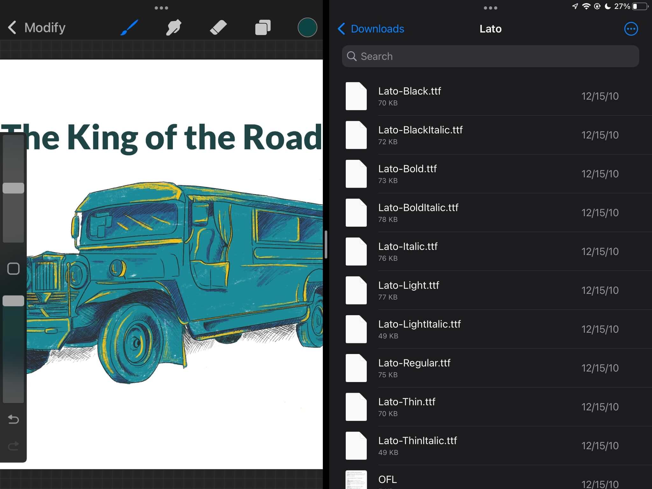Open the Layers panel
The height and width of the screenshot is (489, 652).
coord(263,28)
